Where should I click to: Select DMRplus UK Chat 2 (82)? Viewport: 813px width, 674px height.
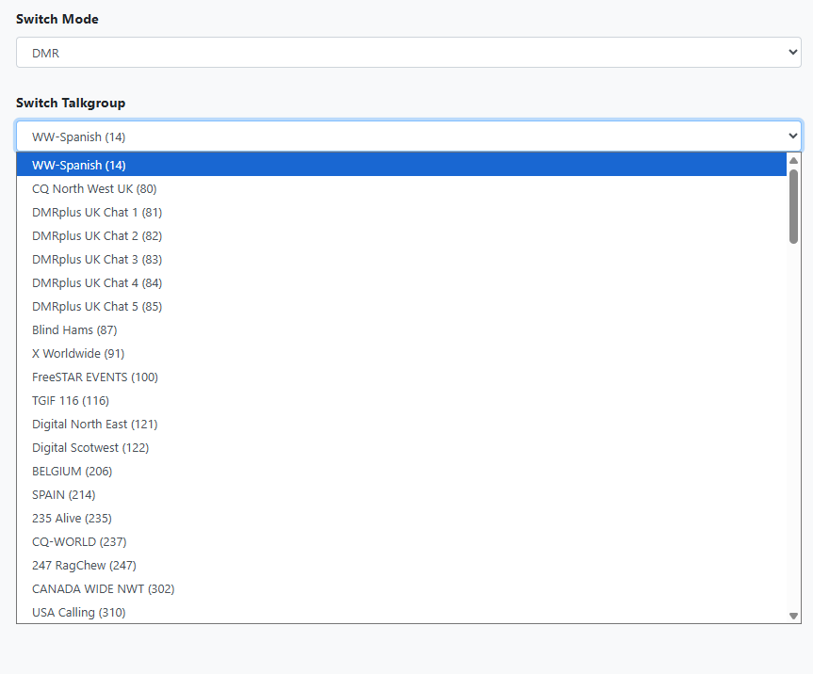click(401, 235)
